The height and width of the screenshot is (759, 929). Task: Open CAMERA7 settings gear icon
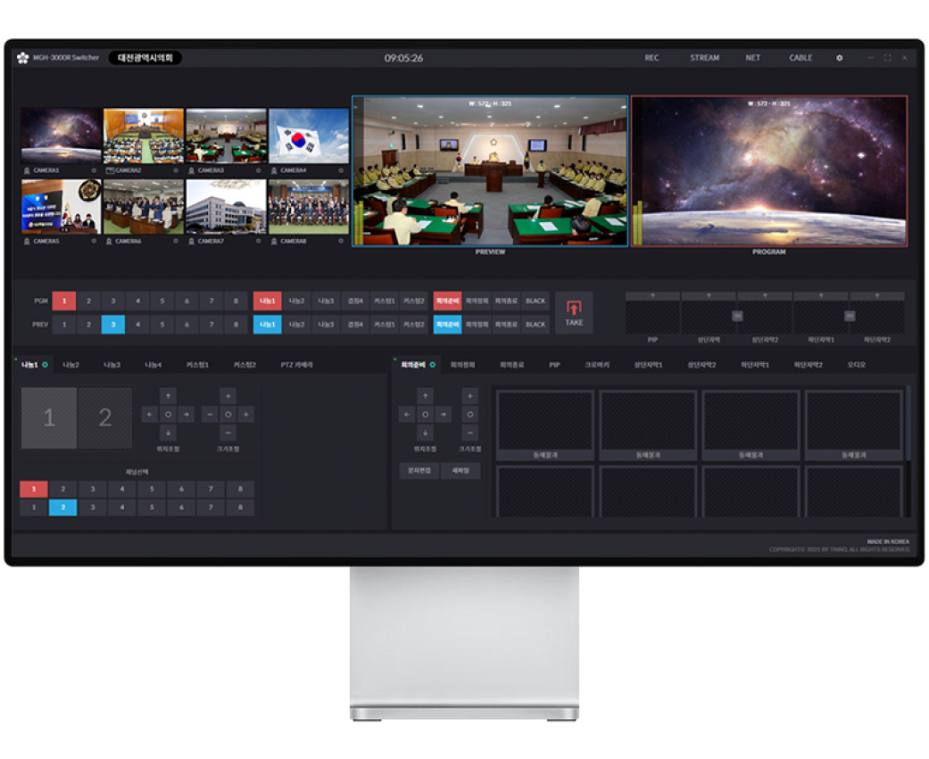[258, 241]
